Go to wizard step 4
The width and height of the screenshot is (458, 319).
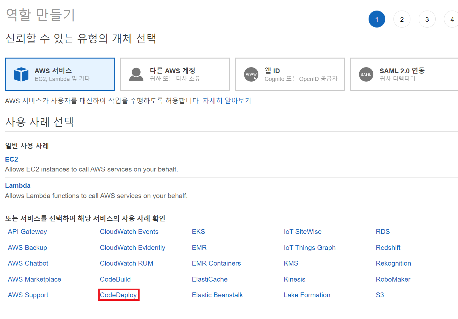[x=452, y=19]
